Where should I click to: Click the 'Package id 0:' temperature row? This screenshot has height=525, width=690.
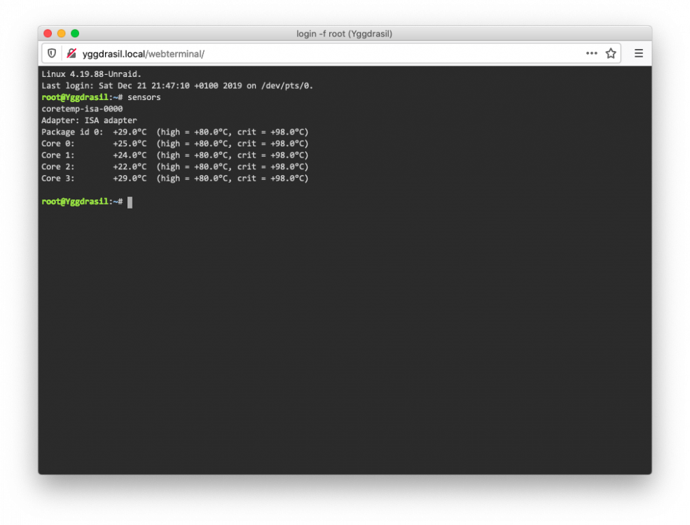pyautogui.click(x=175, y=132)
